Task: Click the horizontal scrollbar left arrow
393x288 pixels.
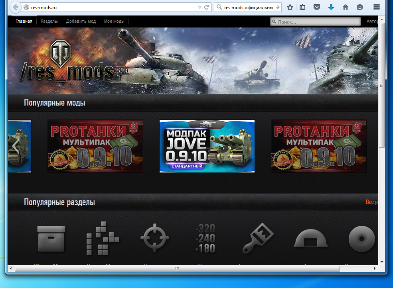Action: click(10, 269)
